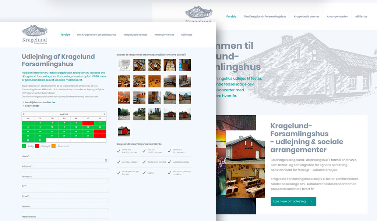This screenshot has height=221, width=377.
Task: Focus the Adresse input field
Action: (65, 171)
